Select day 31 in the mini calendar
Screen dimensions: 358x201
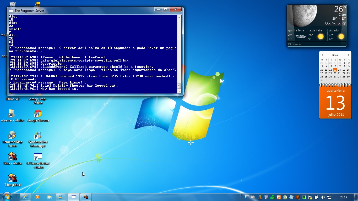point(322,80)
